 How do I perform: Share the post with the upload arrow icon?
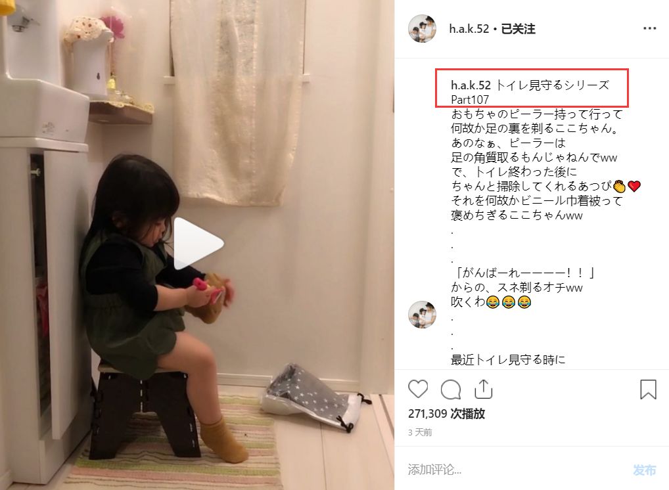click(x=484, y=389)
